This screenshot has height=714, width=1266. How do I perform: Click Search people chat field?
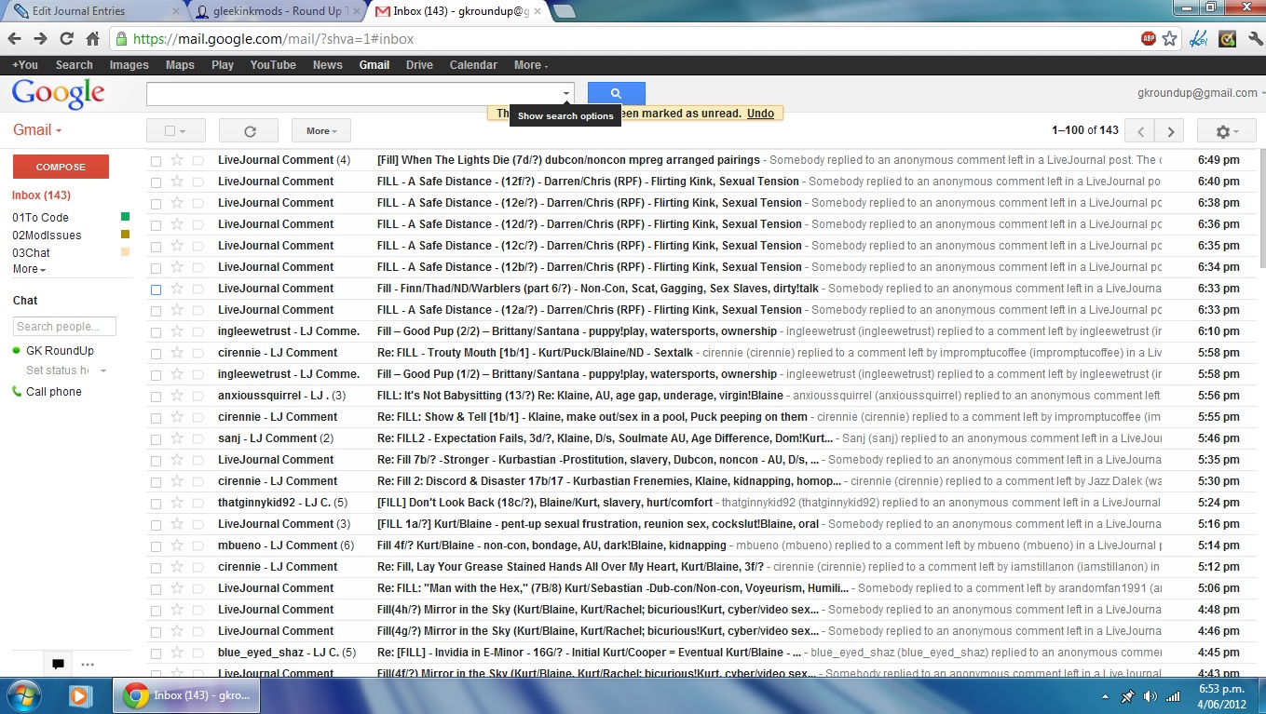[64, 327]
